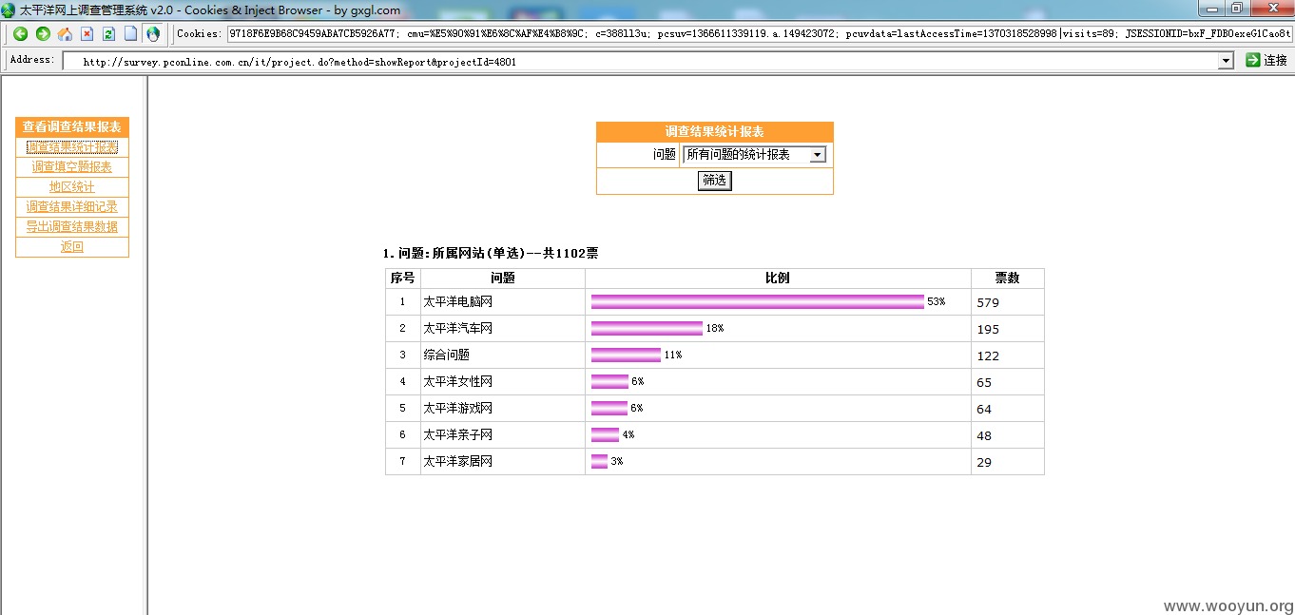1295x615 pixels.
Task: Open the home page icon
Action: [65, 34]
